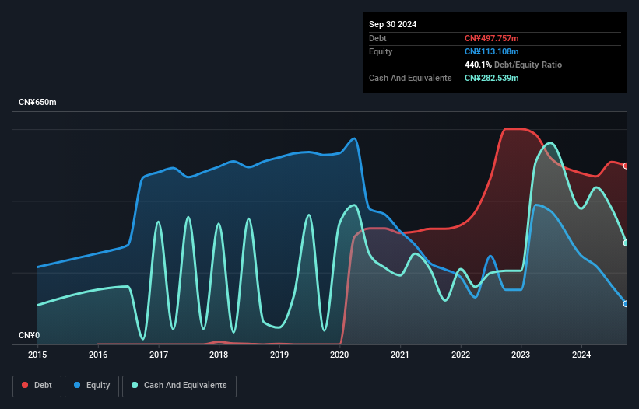Click the 2019 x-axis label
This screenshot has width=639, height=409.
click(x=279, y=355)
